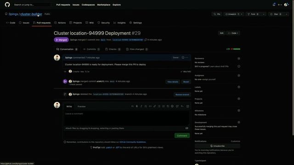Click the draft PR info icon
This screenshot has width=294, height=165.
pyautogui.click(x=239, y=66)
